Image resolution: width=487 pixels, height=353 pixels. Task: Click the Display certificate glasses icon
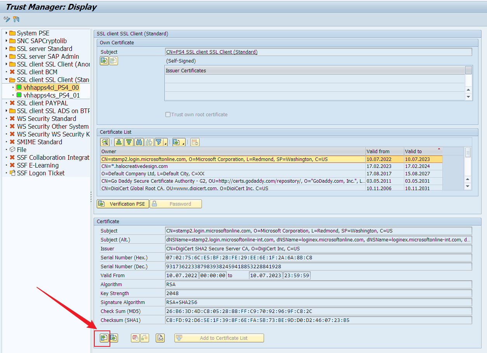point(160,338)
